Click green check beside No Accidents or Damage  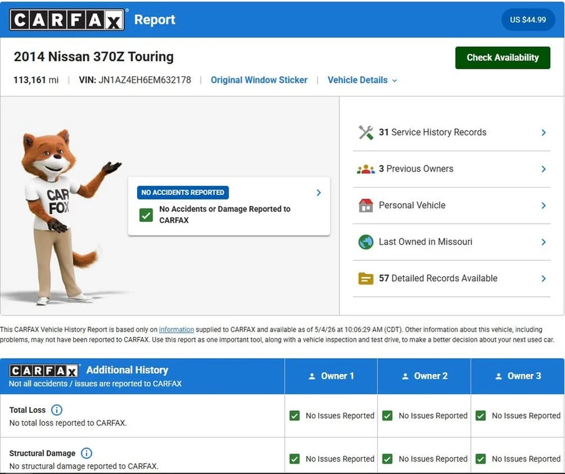[146, 215]
